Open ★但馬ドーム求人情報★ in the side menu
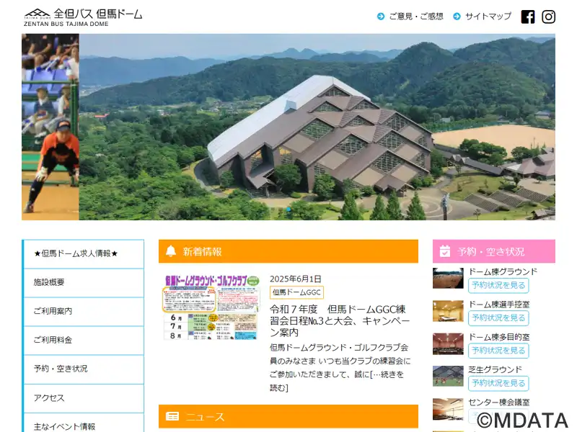577x432 pixels. click(x=84, y=254)
